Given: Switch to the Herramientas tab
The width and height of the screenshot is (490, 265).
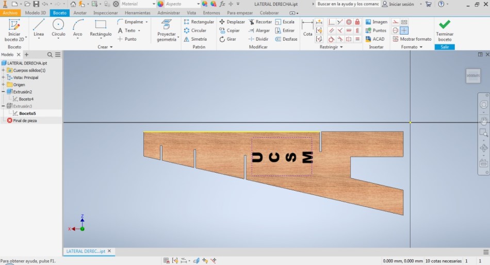Looking at the screenshot, I should (x=138, y=13).
